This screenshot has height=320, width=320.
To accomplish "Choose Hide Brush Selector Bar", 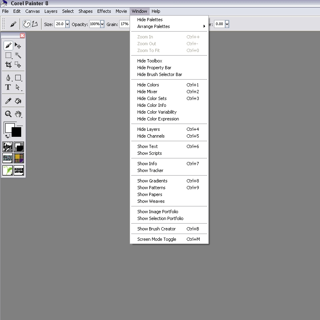I will pyautogui.click(x=169, y=74).
